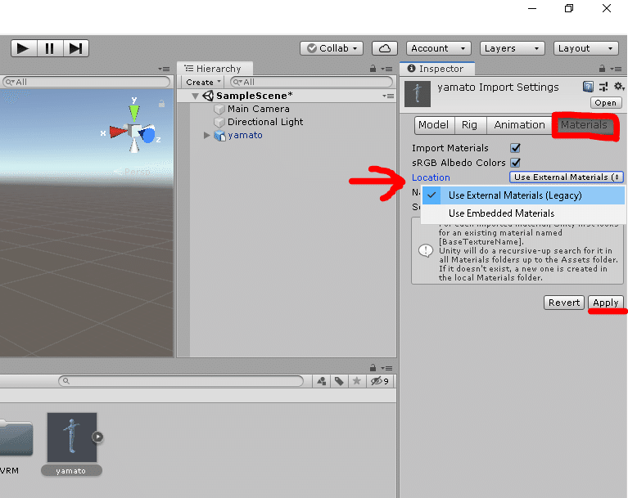Viewport: 628px width, 498px height.
Task: Open the Layout dropdown
Action: point(586,48)
